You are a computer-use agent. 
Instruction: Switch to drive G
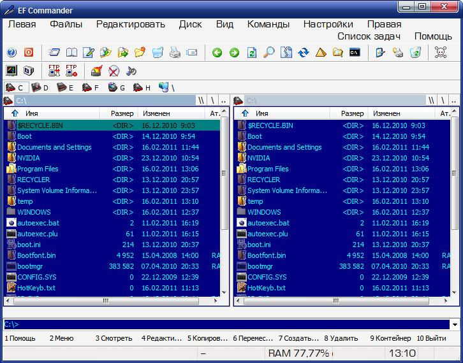(116, 88)
